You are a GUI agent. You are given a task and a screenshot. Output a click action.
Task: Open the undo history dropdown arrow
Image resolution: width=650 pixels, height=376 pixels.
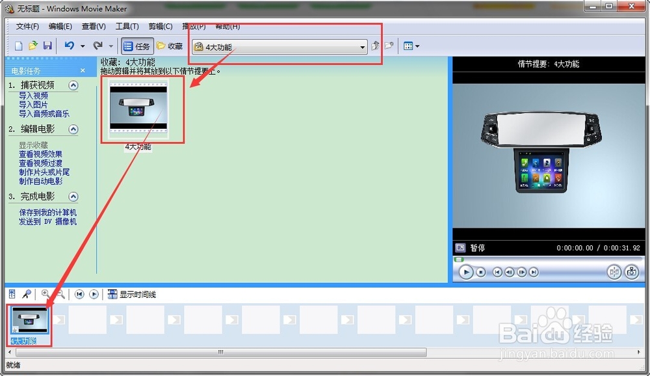(x=83, y=46)
